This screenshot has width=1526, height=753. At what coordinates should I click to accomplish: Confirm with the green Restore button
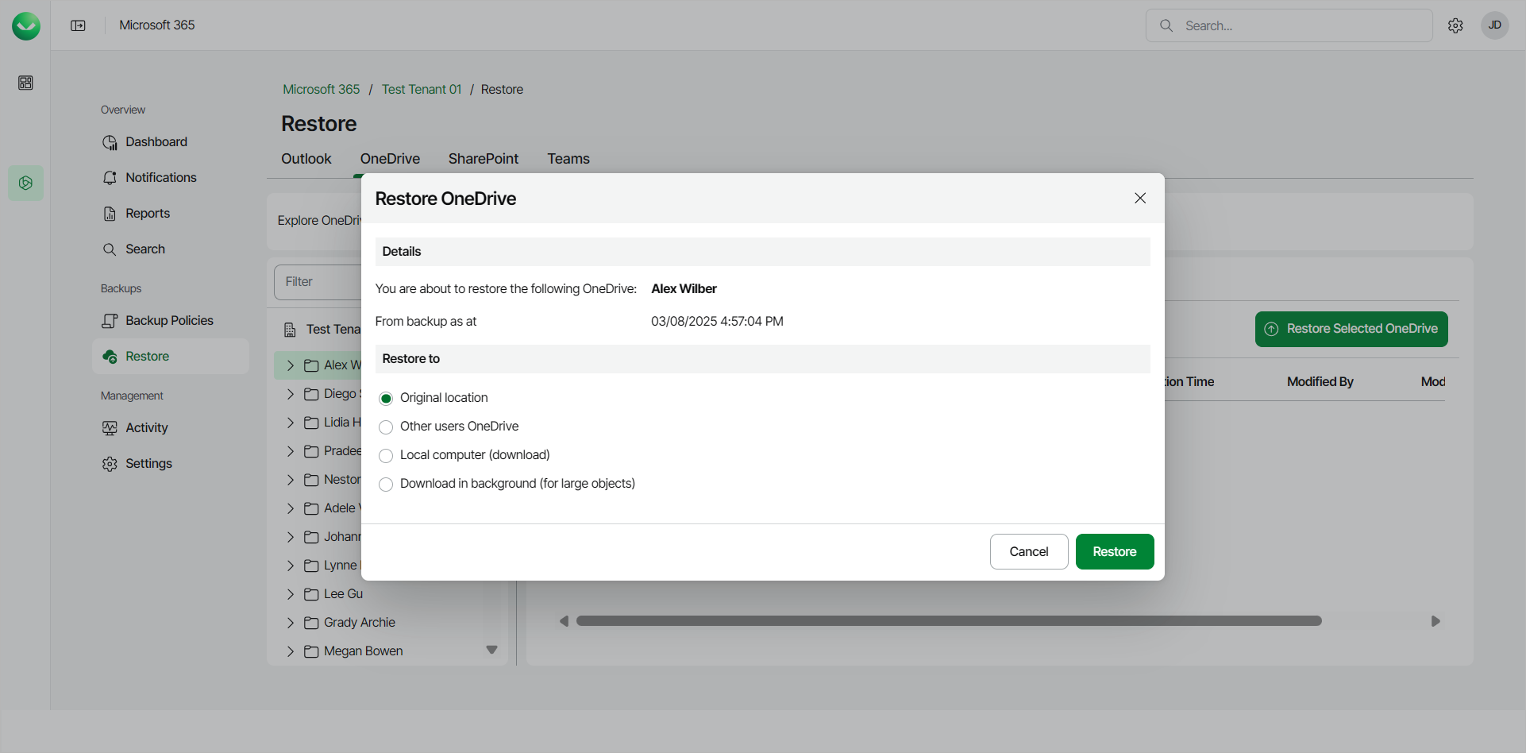pos(1115,552)
